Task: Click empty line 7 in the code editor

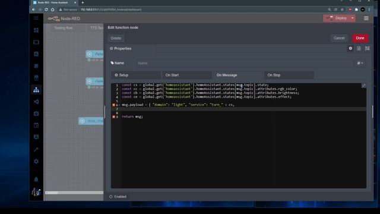Action: (243, 109)
